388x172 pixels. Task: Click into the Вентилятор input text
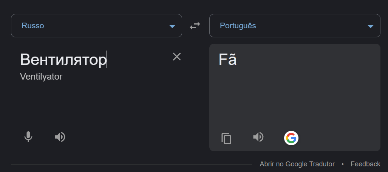63,60
